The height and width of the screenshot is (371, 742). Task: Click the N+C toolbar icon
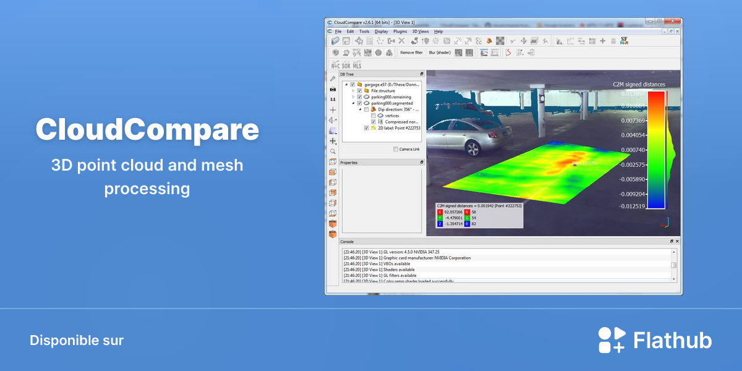[x=336, y=64]
